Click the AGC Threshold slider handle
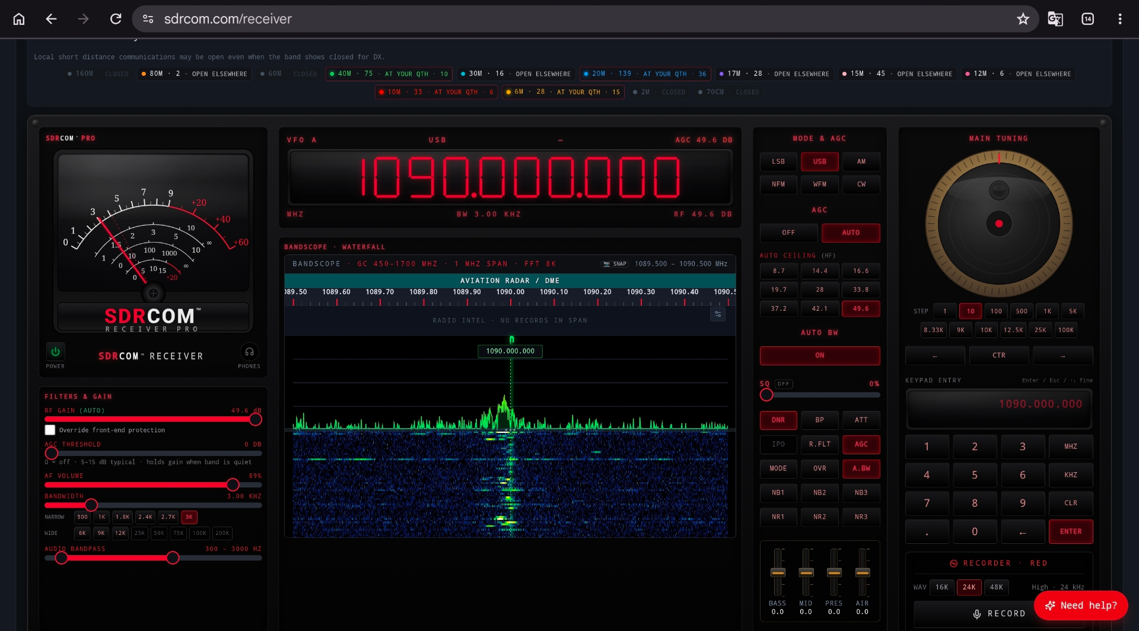 coord(52,453)
